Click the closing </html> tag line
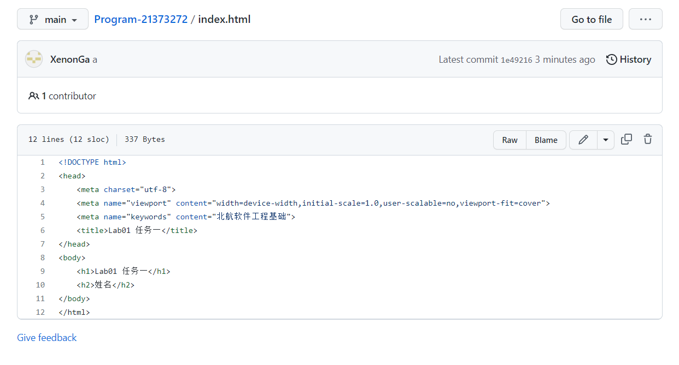The height and width of the screenshot is (365, 679). 74,312
